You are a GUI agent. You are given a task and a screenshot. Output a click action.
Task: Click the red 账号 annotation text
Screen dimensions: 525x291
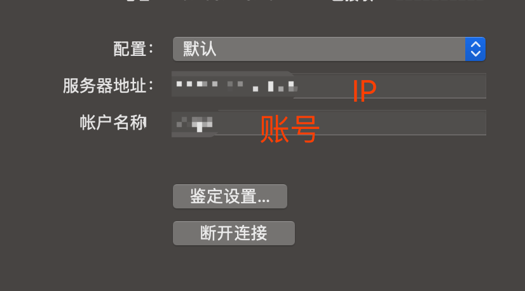pos(290,129)
